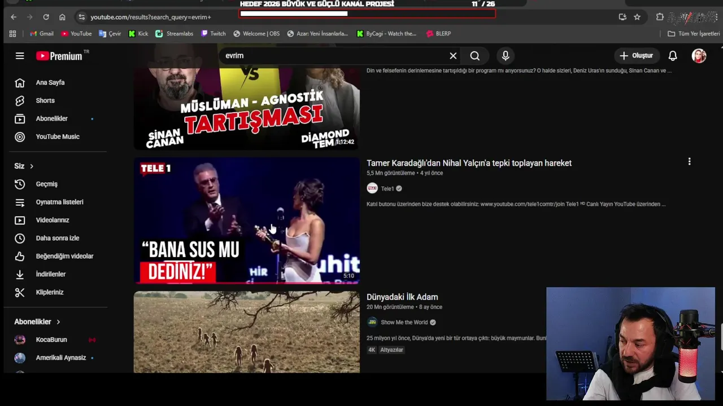Click the browser home button
Viewport: 723px width, 406px height.
62,17
